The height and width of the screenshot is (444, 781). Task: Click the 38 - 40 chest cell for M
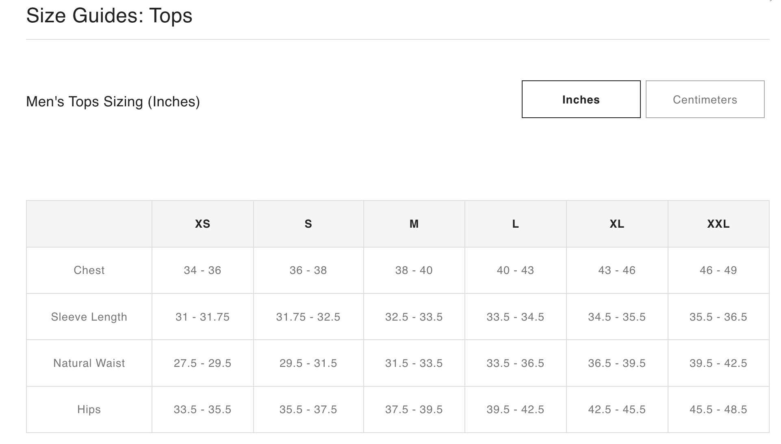coord(414,270)
